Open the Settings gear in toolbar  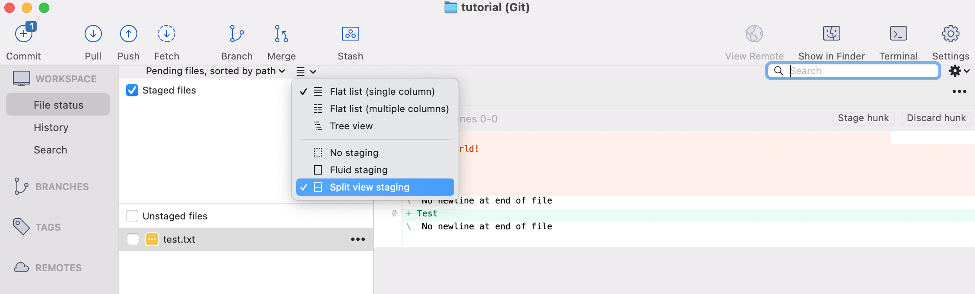950,34
